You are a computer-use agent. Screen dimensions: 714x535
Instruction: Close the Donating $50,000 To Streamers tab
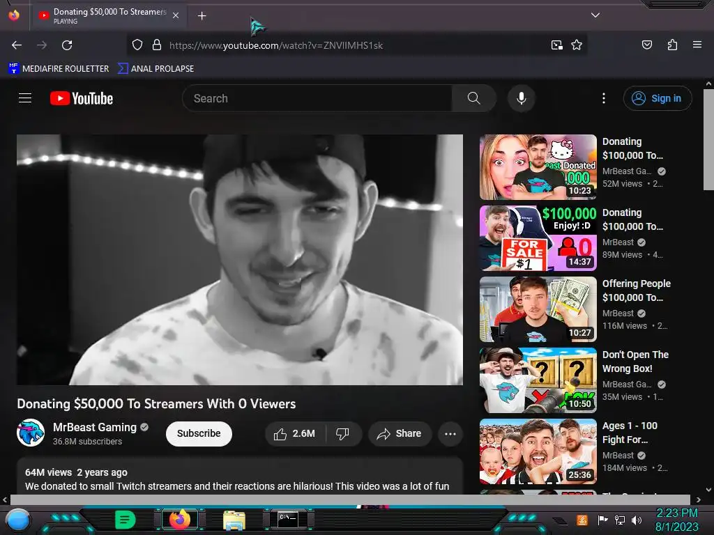[x=176, y=15]
